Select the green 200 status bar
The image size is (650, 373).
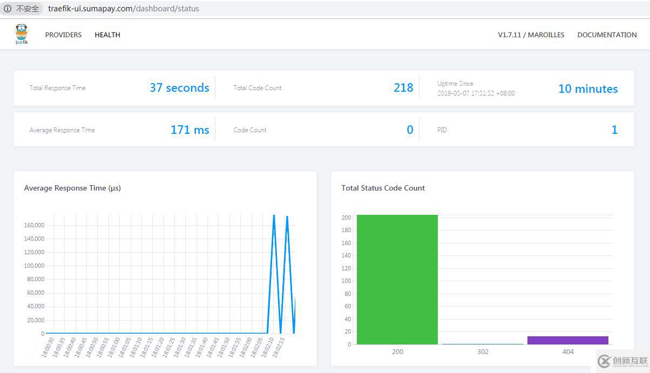[397, 280]
